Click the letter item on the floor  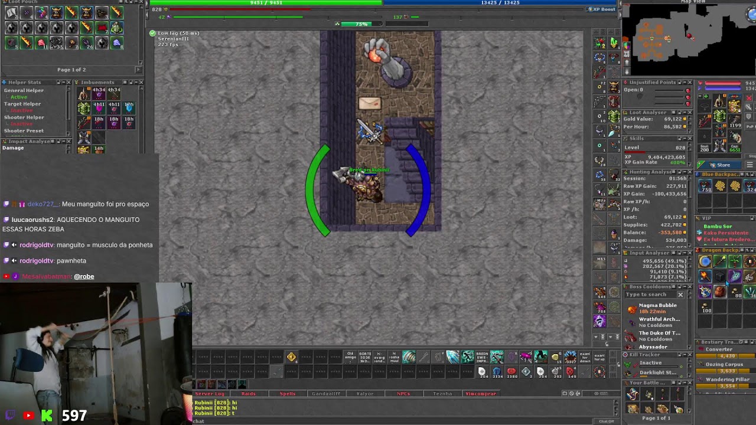(x=370, y=103)
